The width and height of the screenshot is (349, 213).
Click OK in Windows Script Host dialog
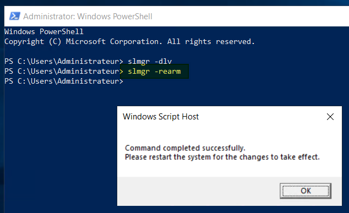pyautogui.click(x=306, y=191)
